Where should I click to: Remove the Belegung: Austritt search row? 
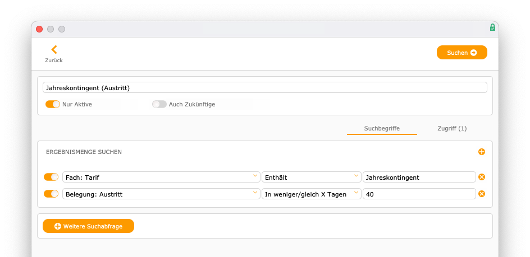(x=482, y=194)
